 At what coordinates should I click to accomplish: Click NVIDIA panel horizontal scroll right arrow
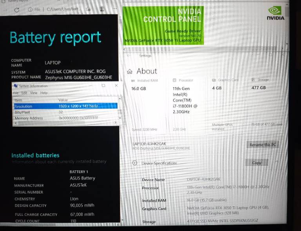(282, 49)
